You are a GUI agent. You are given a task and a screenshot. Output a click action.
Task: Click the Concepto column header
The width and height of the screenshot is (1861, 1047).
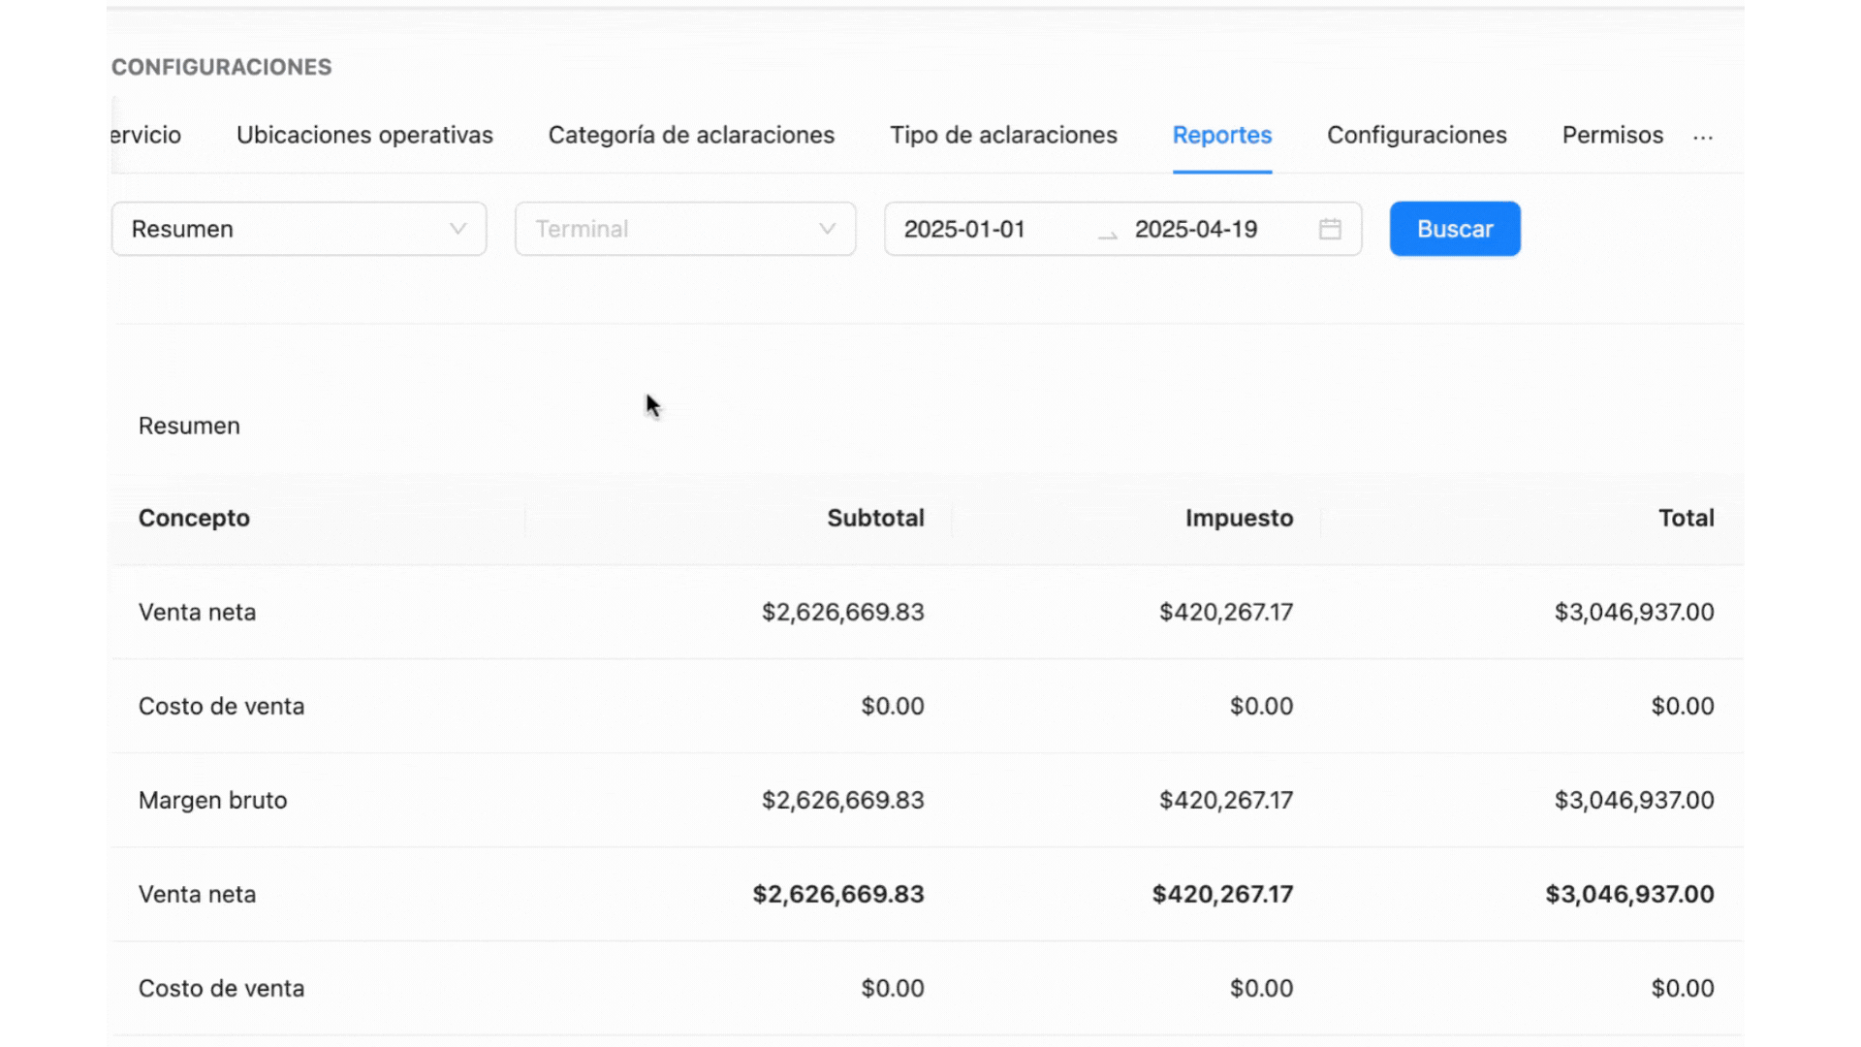click(194, 518)
